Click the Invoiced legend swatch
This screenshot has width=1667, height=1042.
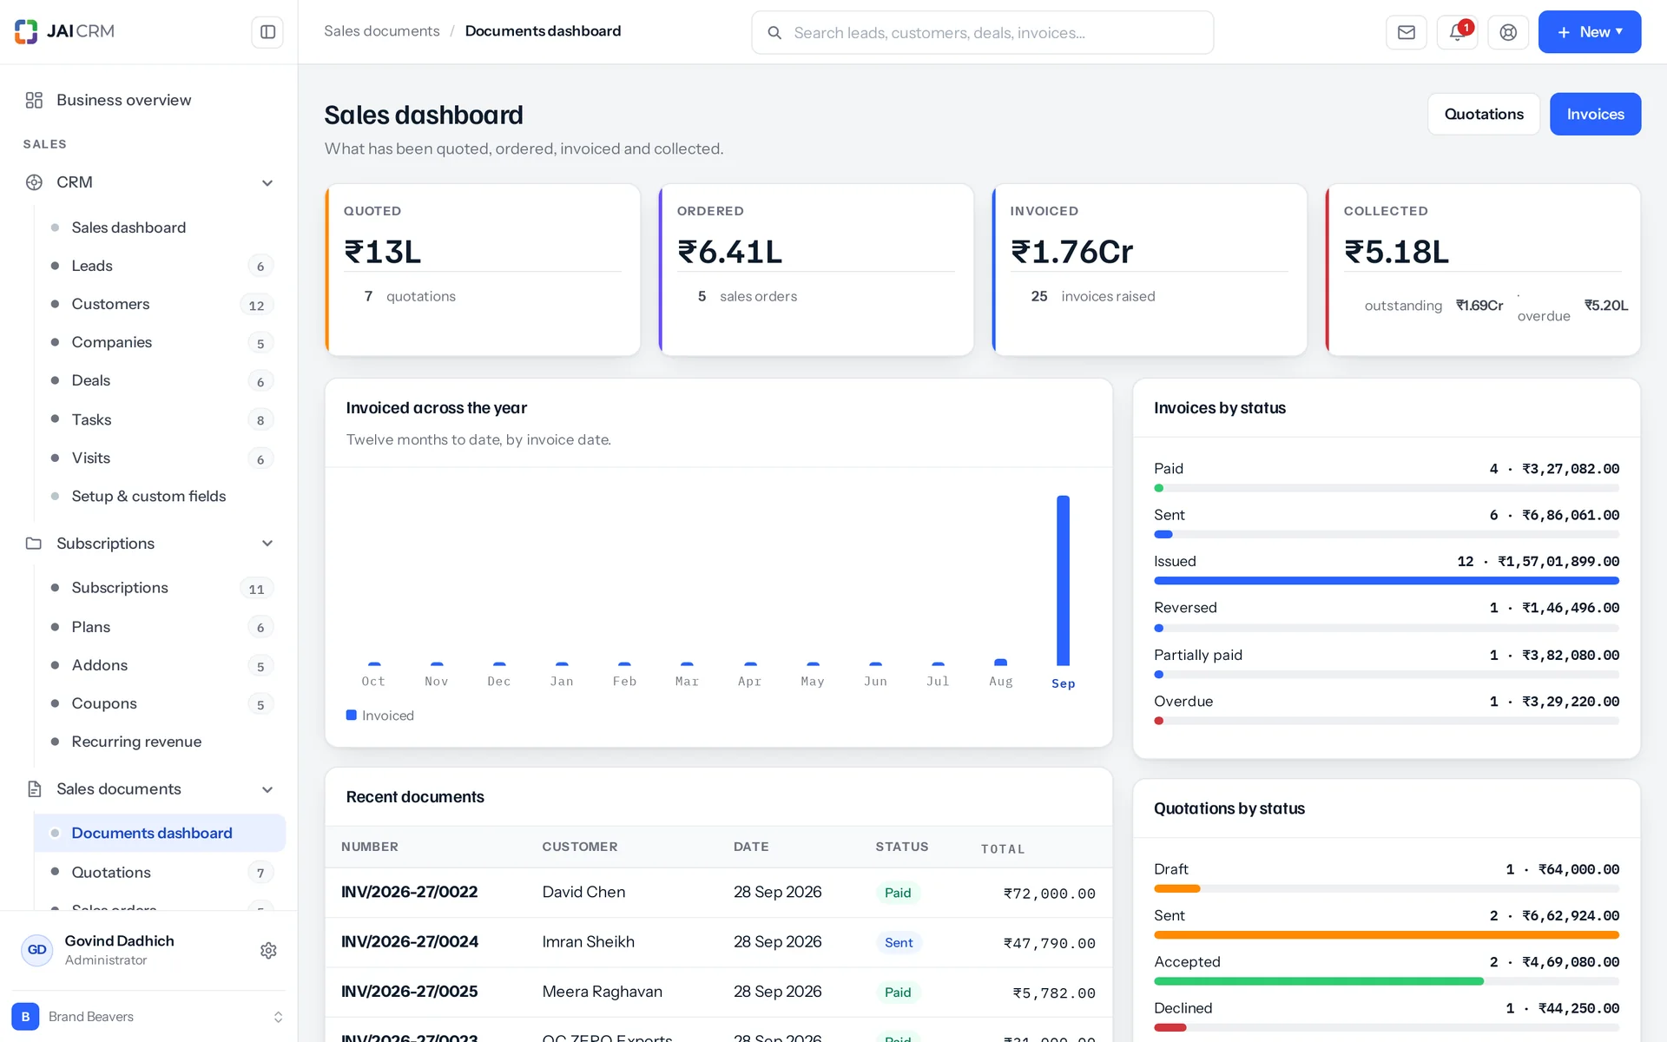tap(352, 716)
